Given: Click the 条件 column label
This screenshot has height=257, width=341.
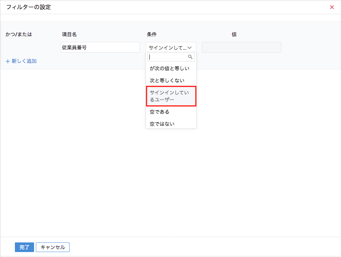Looking at the screenshot, I should [152, 34].
